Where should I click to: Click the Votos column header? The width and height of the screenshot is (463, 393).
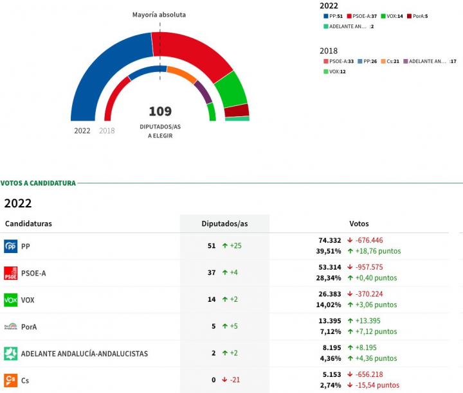(x=359, y=223)
